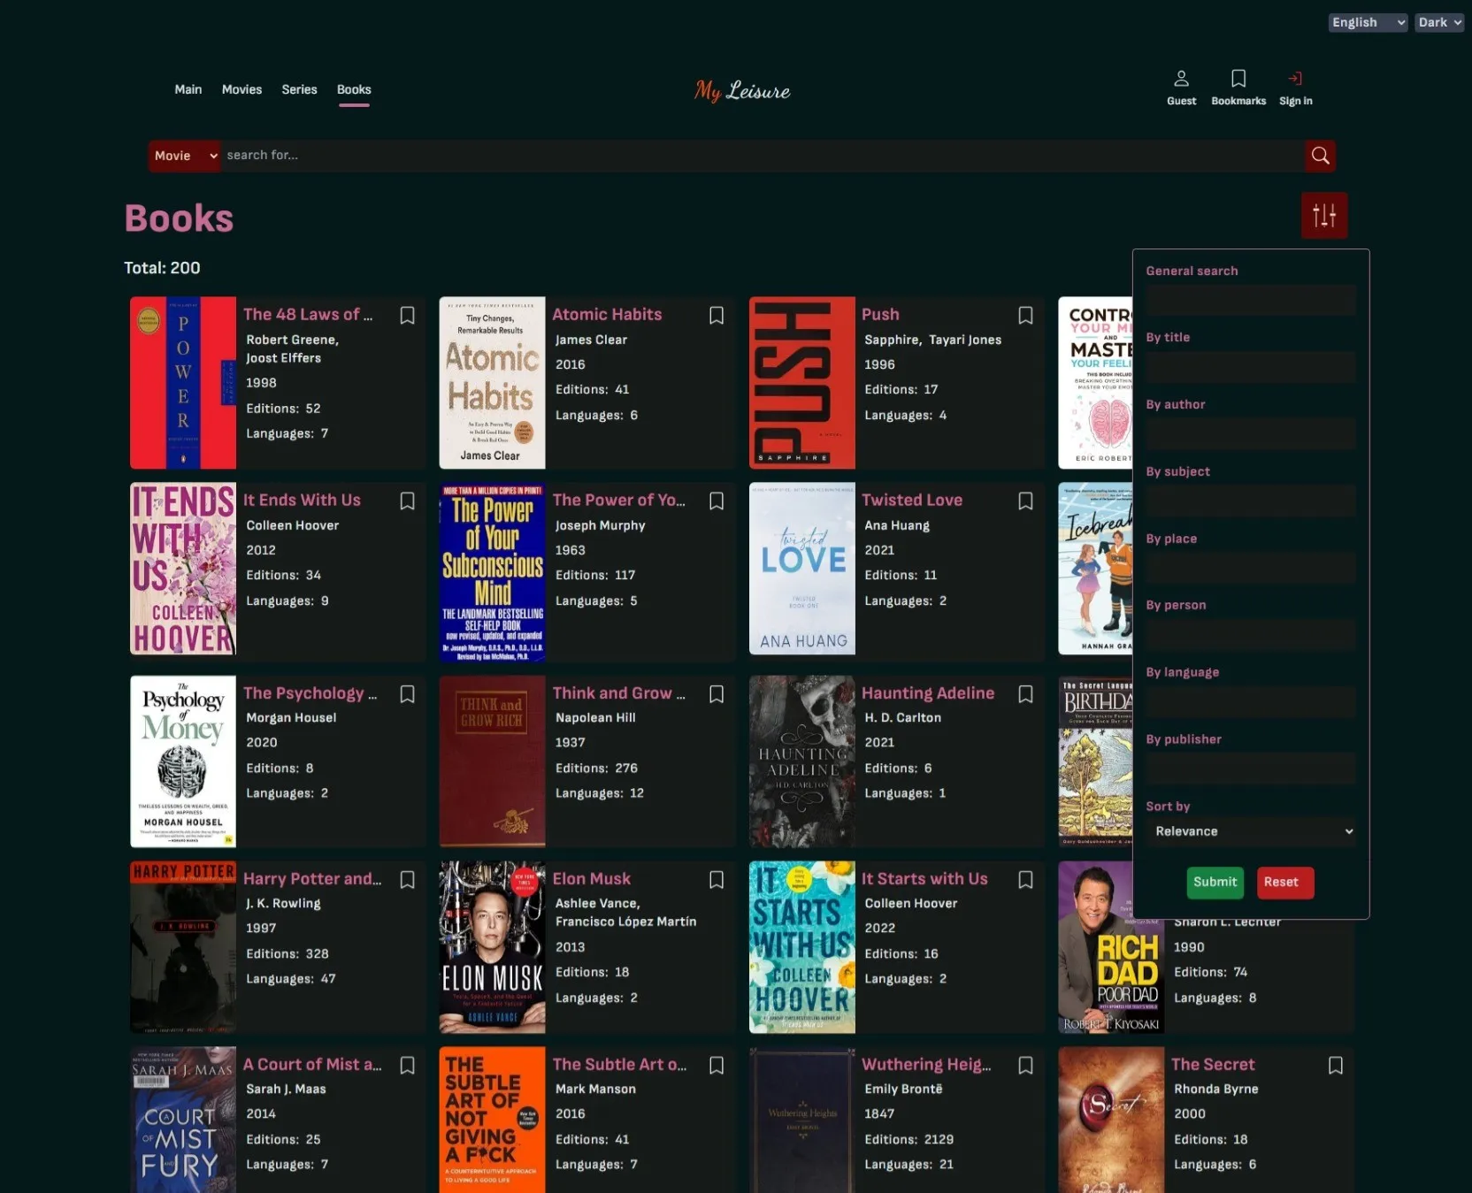Click the Think and Grow Rich cover
The width and height of the screenshot is (1472, 1193).
[x=492, y=761]
